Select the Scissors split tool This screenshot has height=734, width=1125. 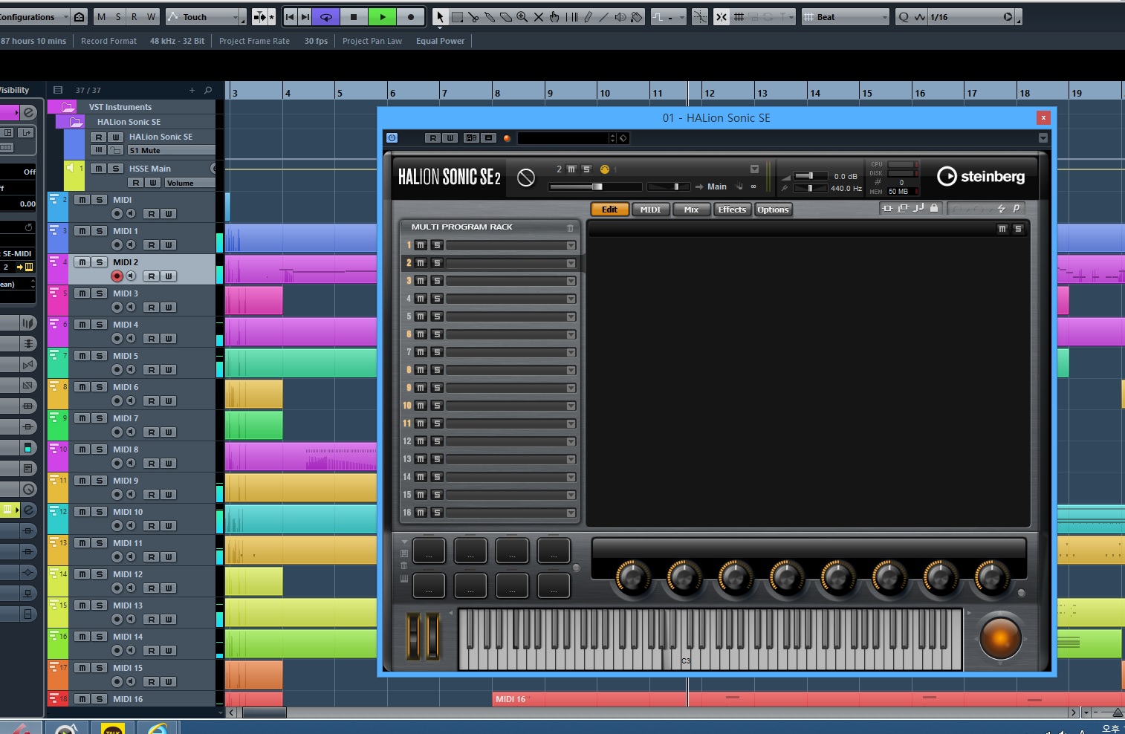coord(473,16)
